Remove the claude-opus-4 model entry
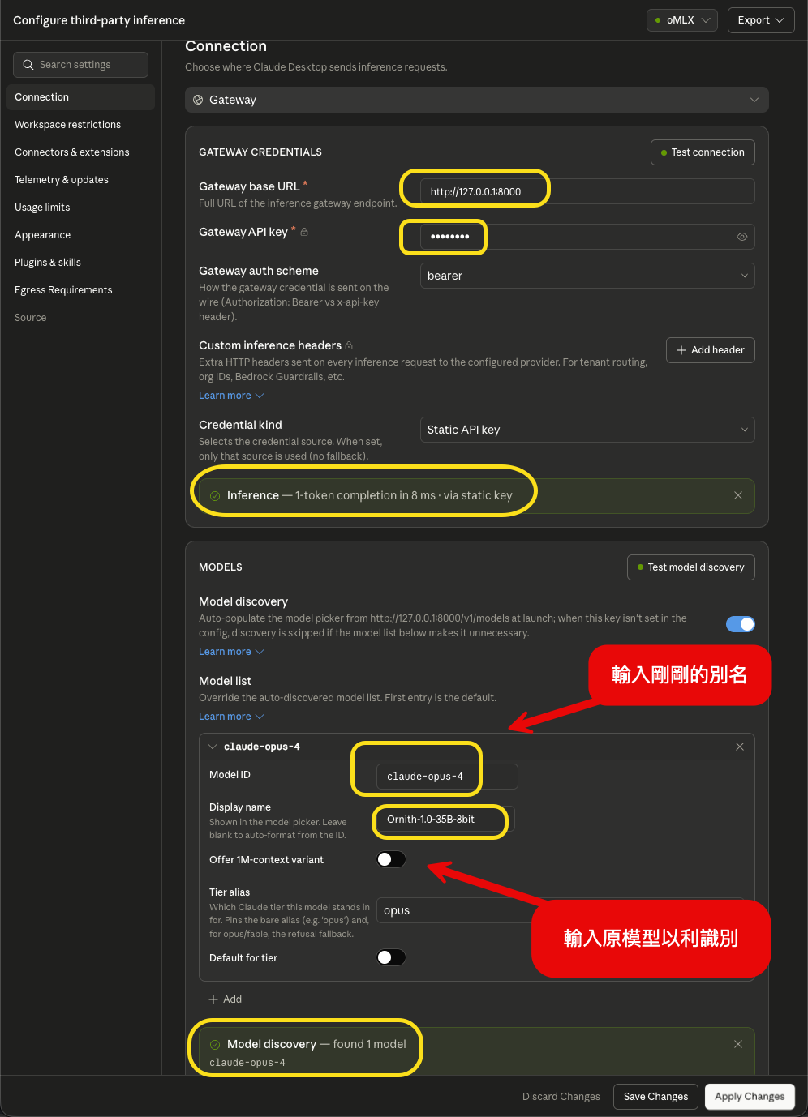 740,747
